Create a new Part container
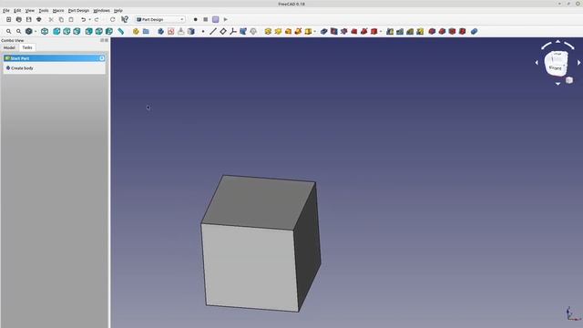The width and height of the screenshot is (583, 328). (x=136, y=32)
